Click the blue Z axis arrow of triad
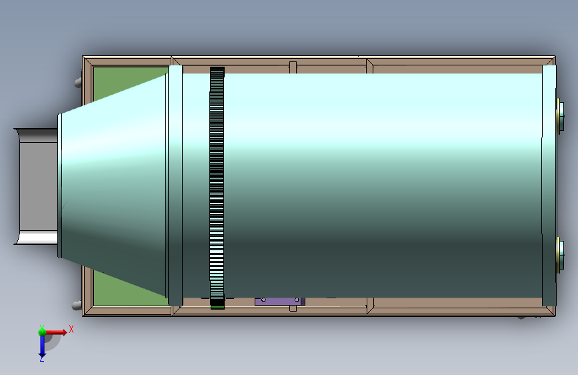This screenshot has height=375, width=578. [x=42, y=347]
